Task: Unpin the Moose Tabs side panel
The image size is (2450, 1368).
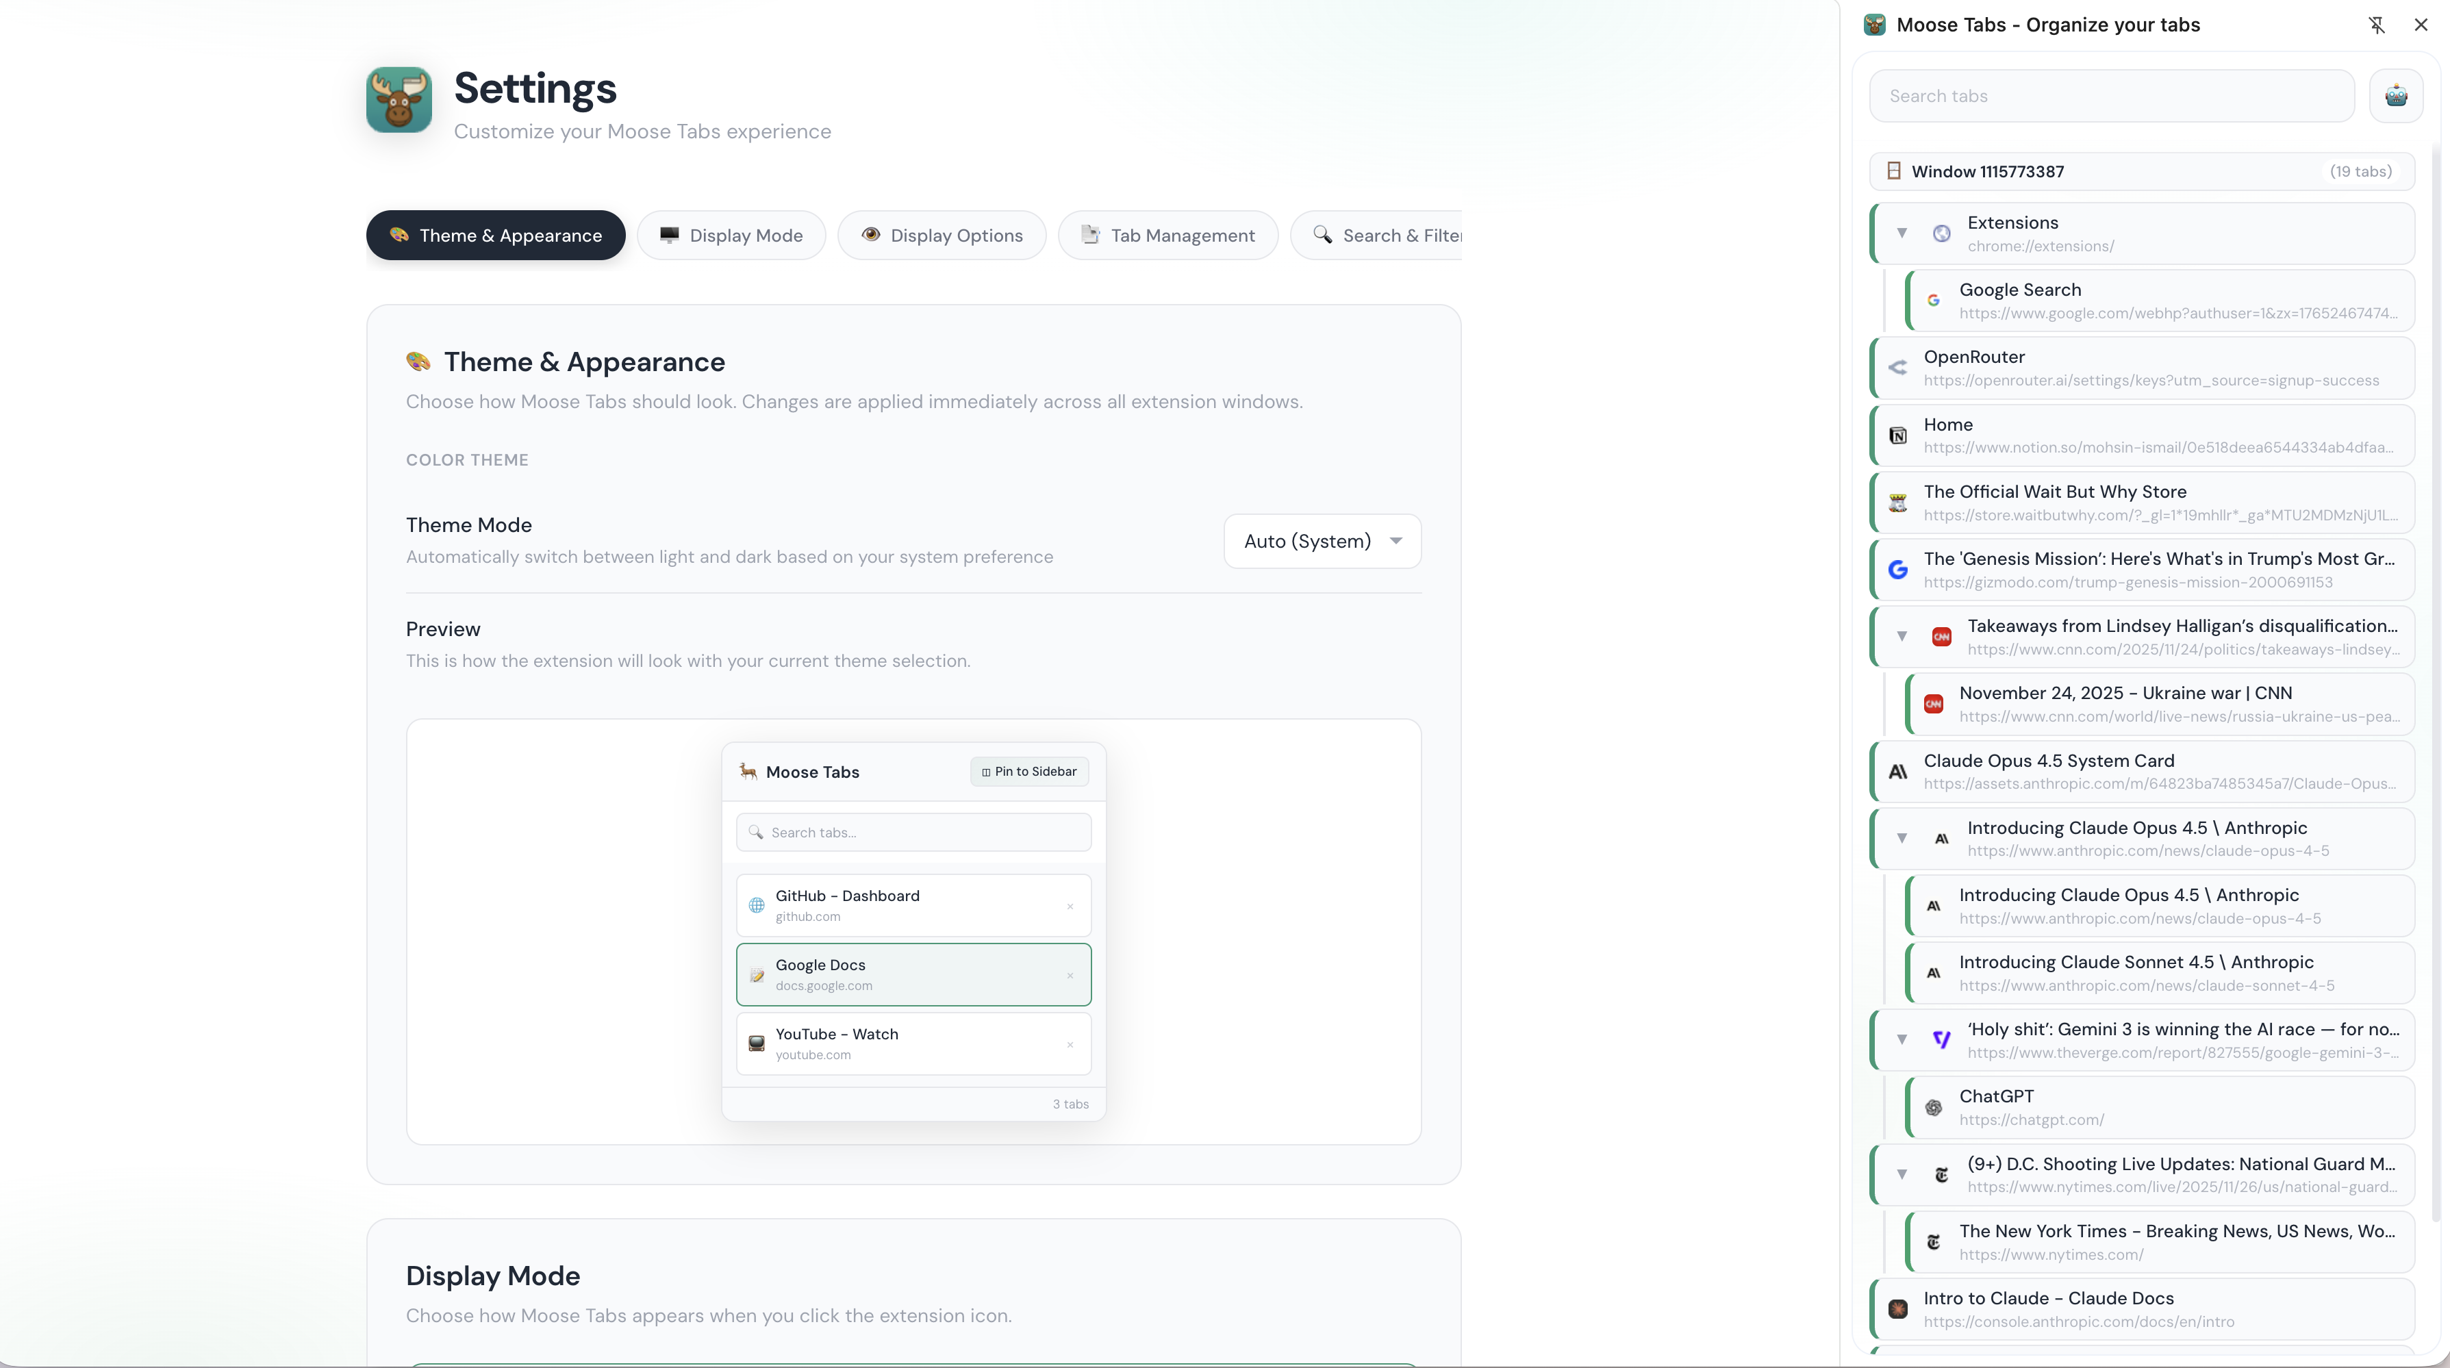Action: click(x=2376, y=25)
